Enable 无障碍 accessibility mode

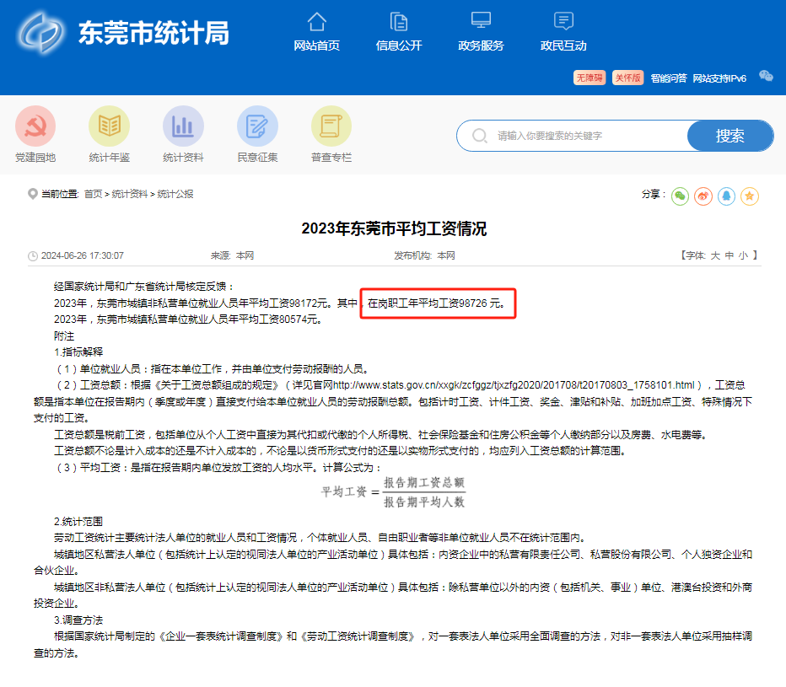click(589, 77)
